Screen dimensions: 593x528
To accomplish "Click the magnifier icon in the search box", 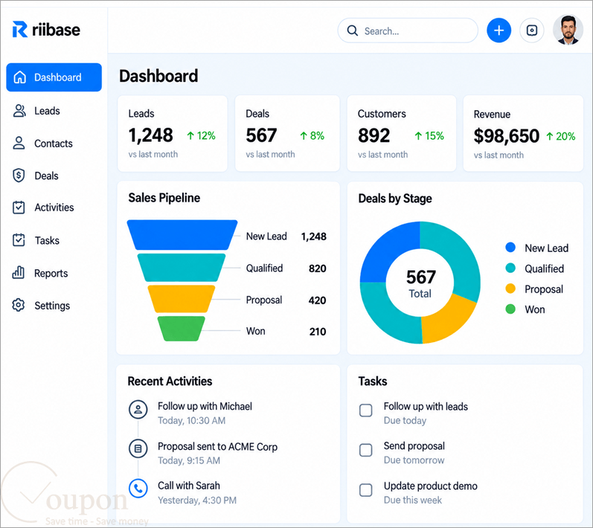I will [x=352, y=30].
